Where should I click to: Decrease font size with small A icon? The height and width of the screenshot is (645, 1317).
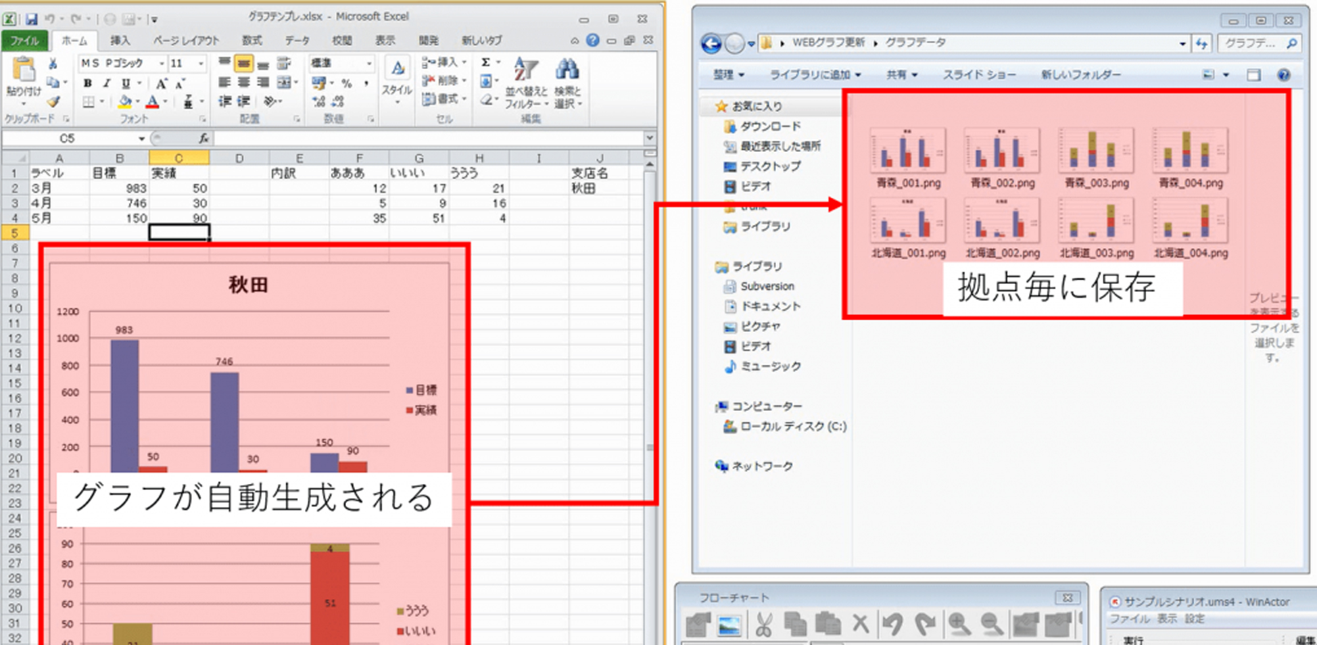180,84
